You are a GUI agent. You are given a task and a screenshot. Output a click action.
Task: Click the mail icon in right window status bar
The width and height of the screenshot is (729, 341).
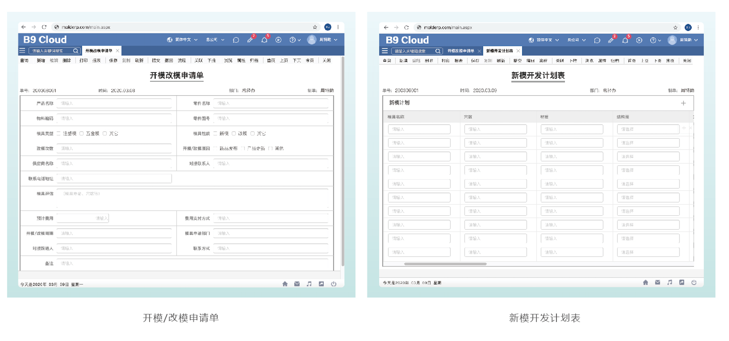click(x=657, y=282)
